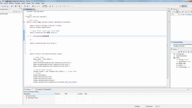This screenshot has height=108, width=192.
Task: Click the Open Task icon in the toolbar
Action: [35, 6]
